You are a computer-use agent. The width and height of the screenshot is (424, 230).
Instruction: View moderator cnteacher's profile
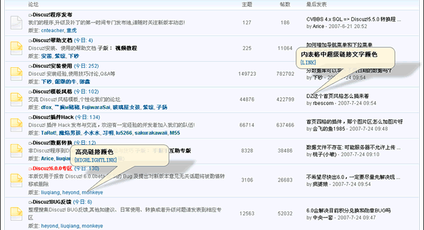click(x=53, y=30)
